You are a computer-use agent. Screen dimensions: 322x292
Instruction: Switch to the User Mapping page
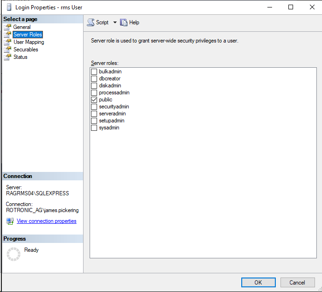coord(29,42)
